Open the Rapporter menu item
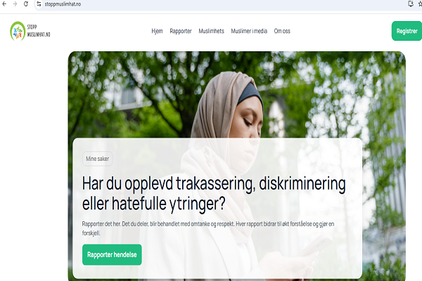Screen dimensions: 422x281 [181, 31]
